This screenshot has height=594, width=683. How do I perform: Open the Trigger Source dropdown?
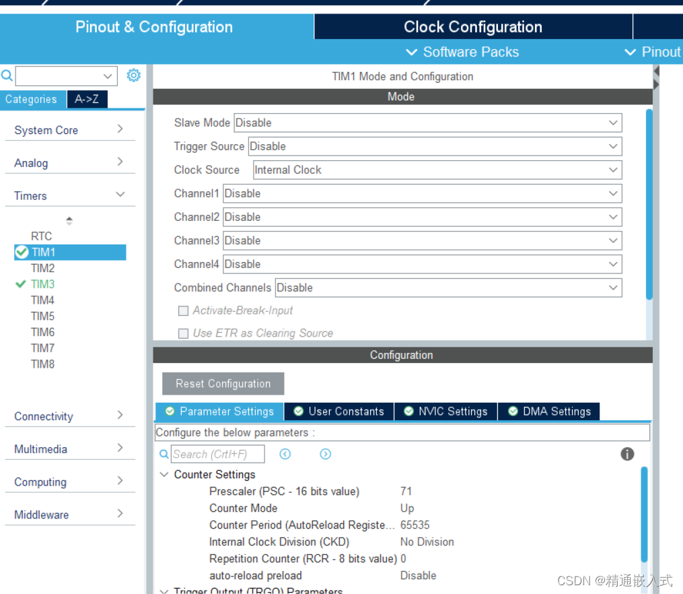[435, 146]
